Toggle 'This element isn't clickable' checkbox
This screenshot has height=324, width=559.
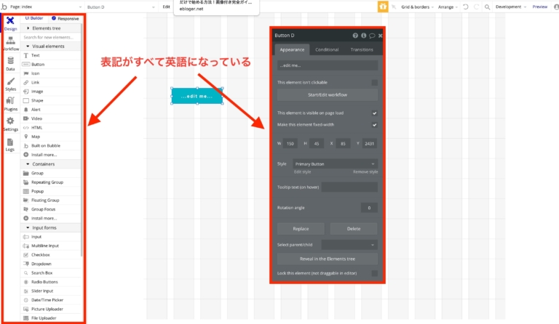(374, 83)
